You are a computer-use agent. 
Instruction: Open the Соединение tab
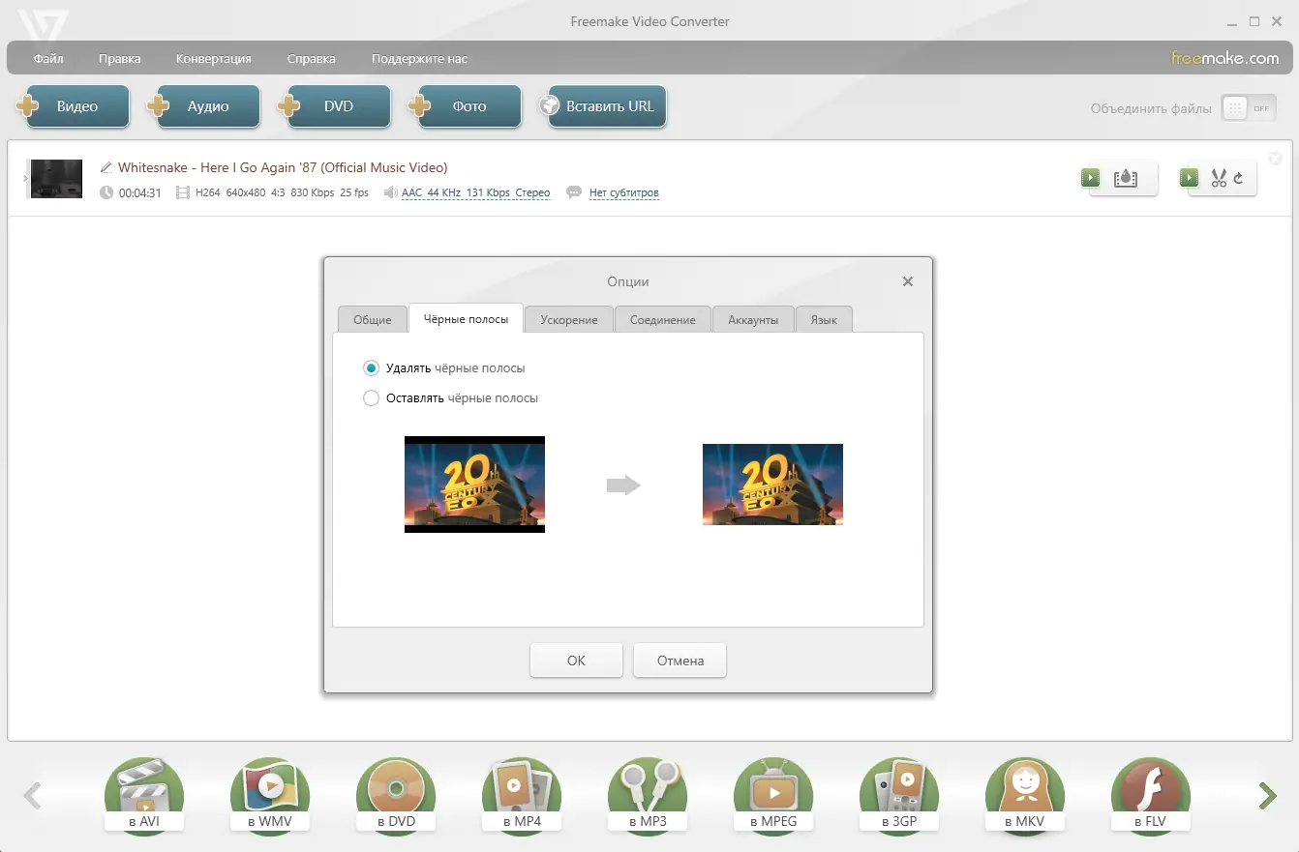tap(663, 319)
